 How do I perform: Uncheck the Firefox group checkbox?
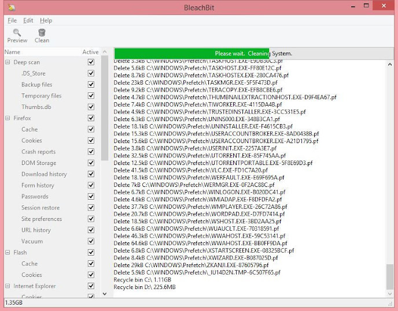(91, 118)
